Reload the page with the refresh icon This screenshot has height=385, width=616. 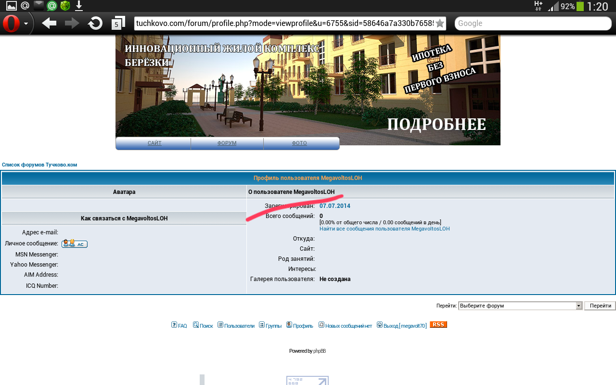click(95, 23)
